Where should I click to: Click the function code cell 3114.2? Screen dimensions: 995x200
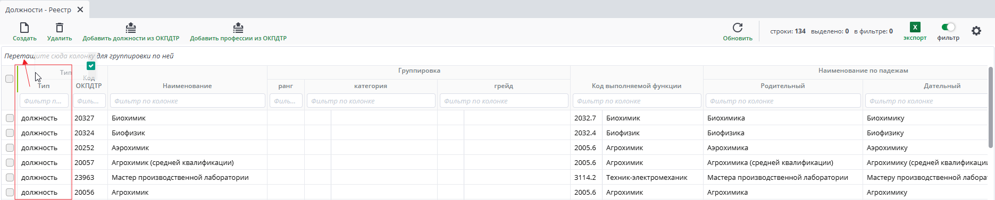[x=586, y=177]
